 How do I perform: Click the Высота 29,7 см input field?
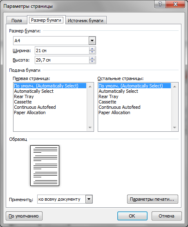[62, 60]
